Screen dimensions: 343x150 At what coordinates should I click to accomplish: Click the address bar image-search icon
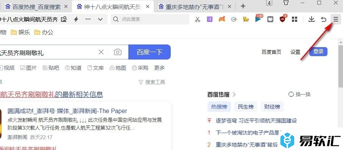point(64,19)
